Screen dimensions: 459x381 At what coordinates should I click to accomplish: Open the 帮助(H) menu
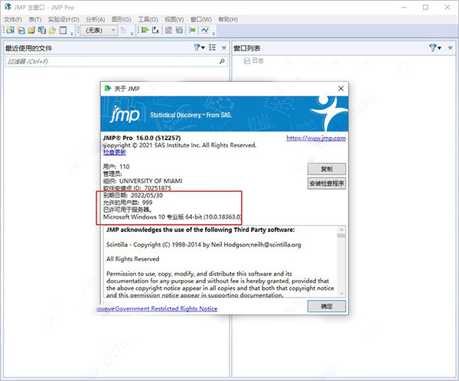(228, 19)
